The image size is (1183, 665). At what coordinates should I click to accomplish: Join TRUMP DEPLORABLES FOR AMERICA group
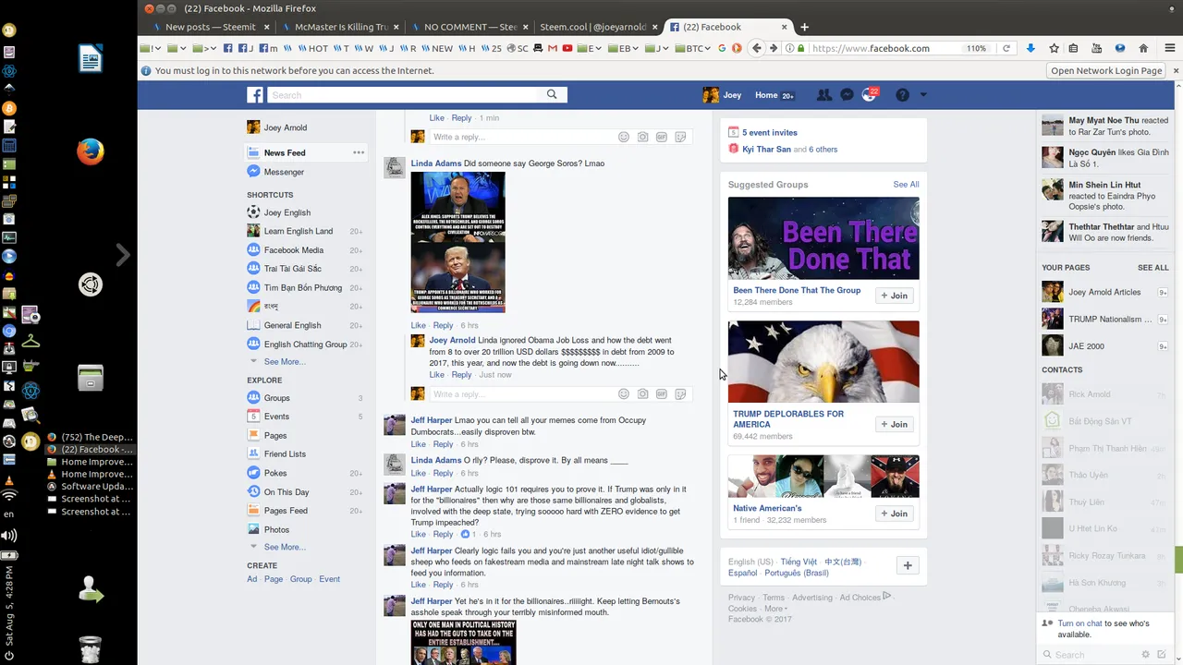[x=895, y=425]
